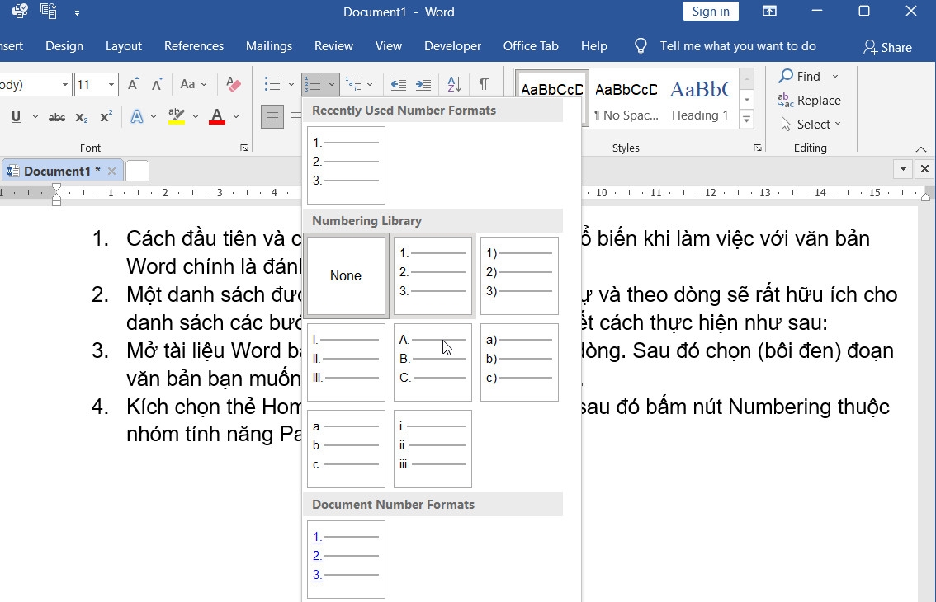Select the recently used 1. 2. 3. format

pos(346,165)
